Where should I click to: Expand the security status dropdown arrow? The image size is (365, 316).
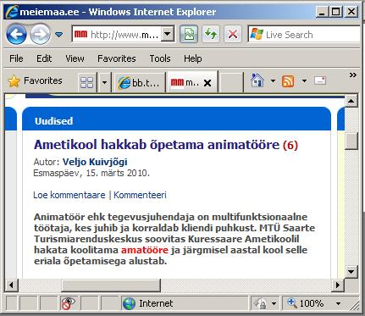pos(274,304)
